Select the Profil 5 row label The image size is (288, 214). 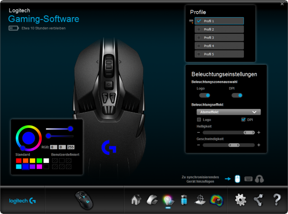209,54
